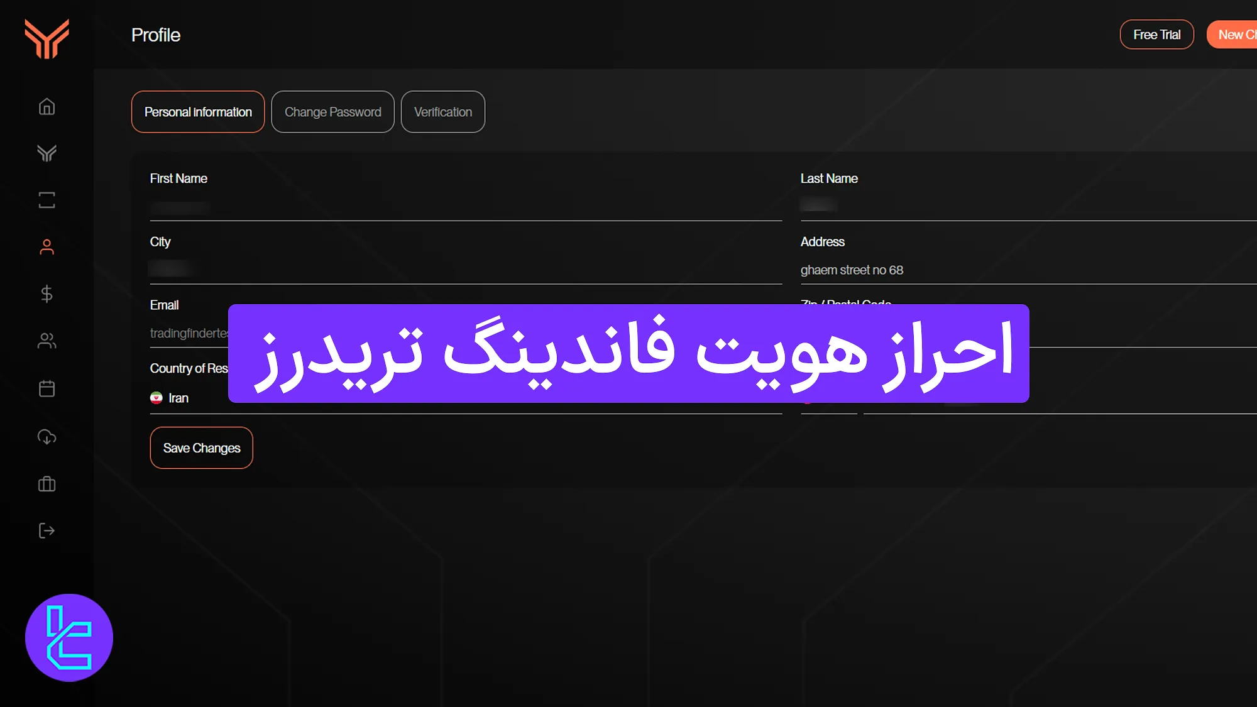
Task: Select the highlighted Profile person icon
Action: [47, 246]
